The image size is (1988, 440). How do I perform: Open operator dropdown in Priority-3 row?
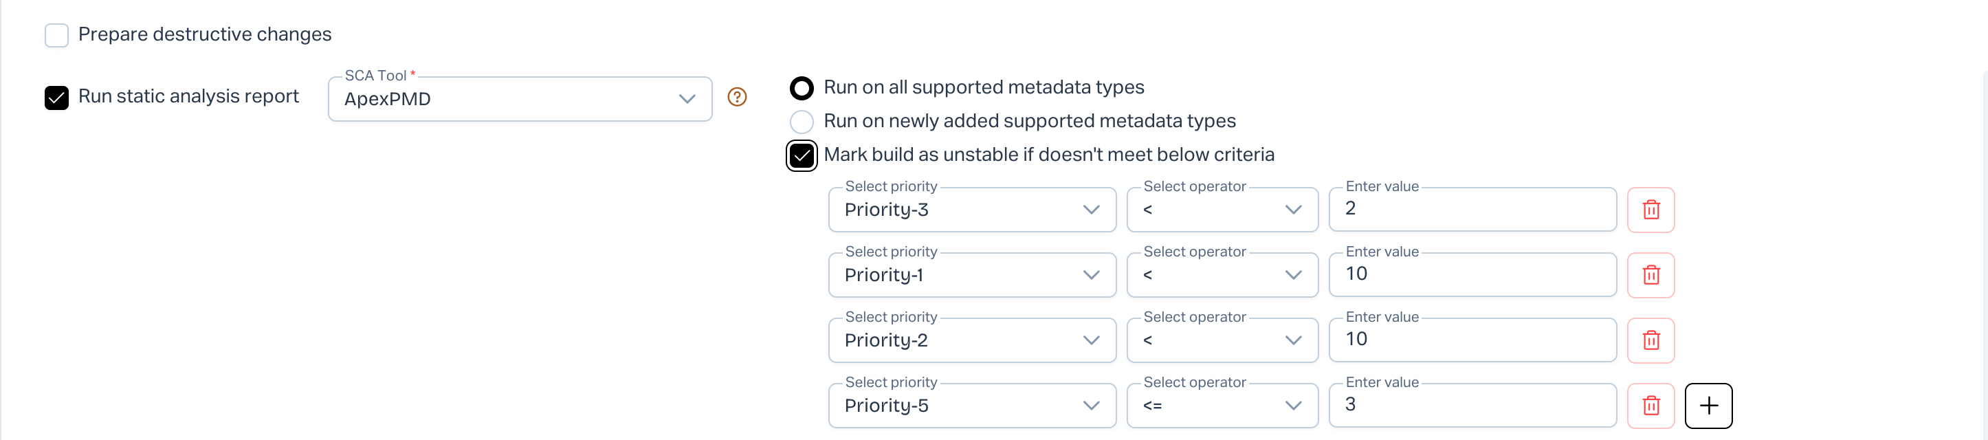coord(1222,209)
